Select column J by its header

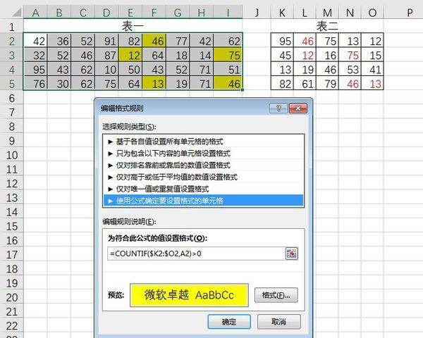257,13
